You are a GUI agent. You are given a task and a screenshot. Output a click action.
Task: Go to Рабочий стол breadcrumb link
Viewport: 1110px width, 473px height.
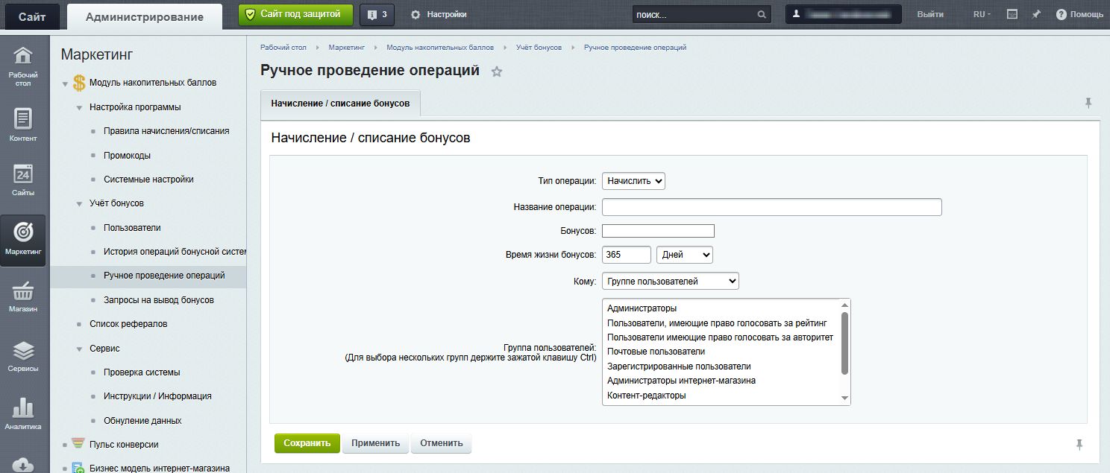(x=283, y=47)
